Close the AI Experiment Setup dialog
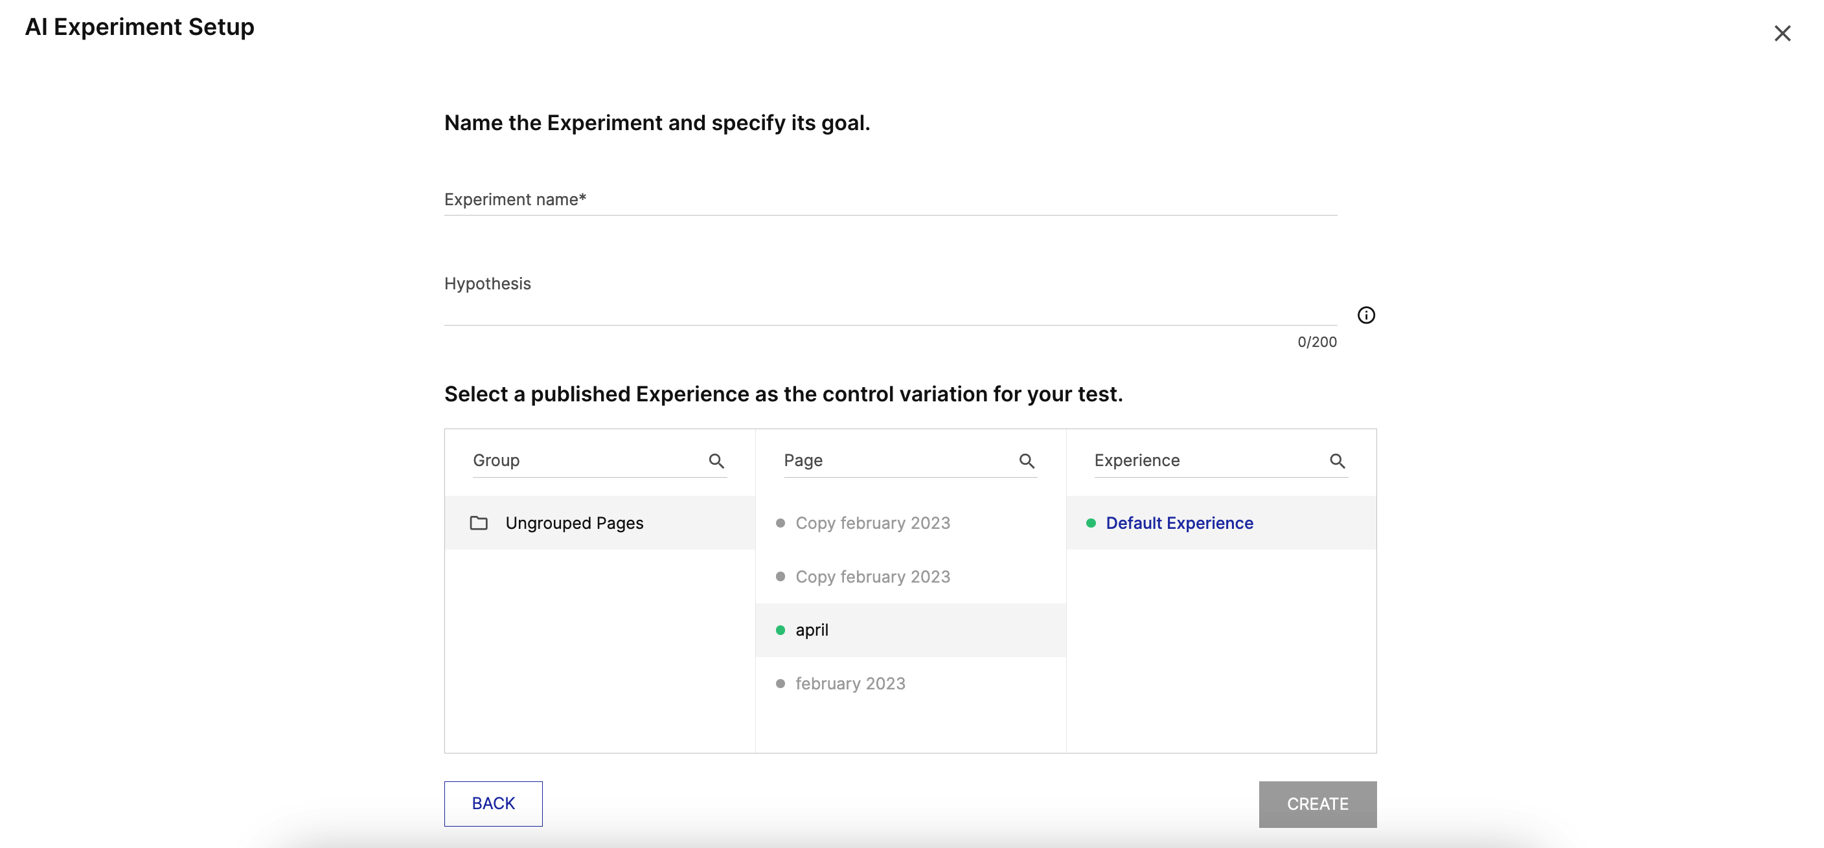This screenshot has width=1824, height=848. click(1781, 33)
